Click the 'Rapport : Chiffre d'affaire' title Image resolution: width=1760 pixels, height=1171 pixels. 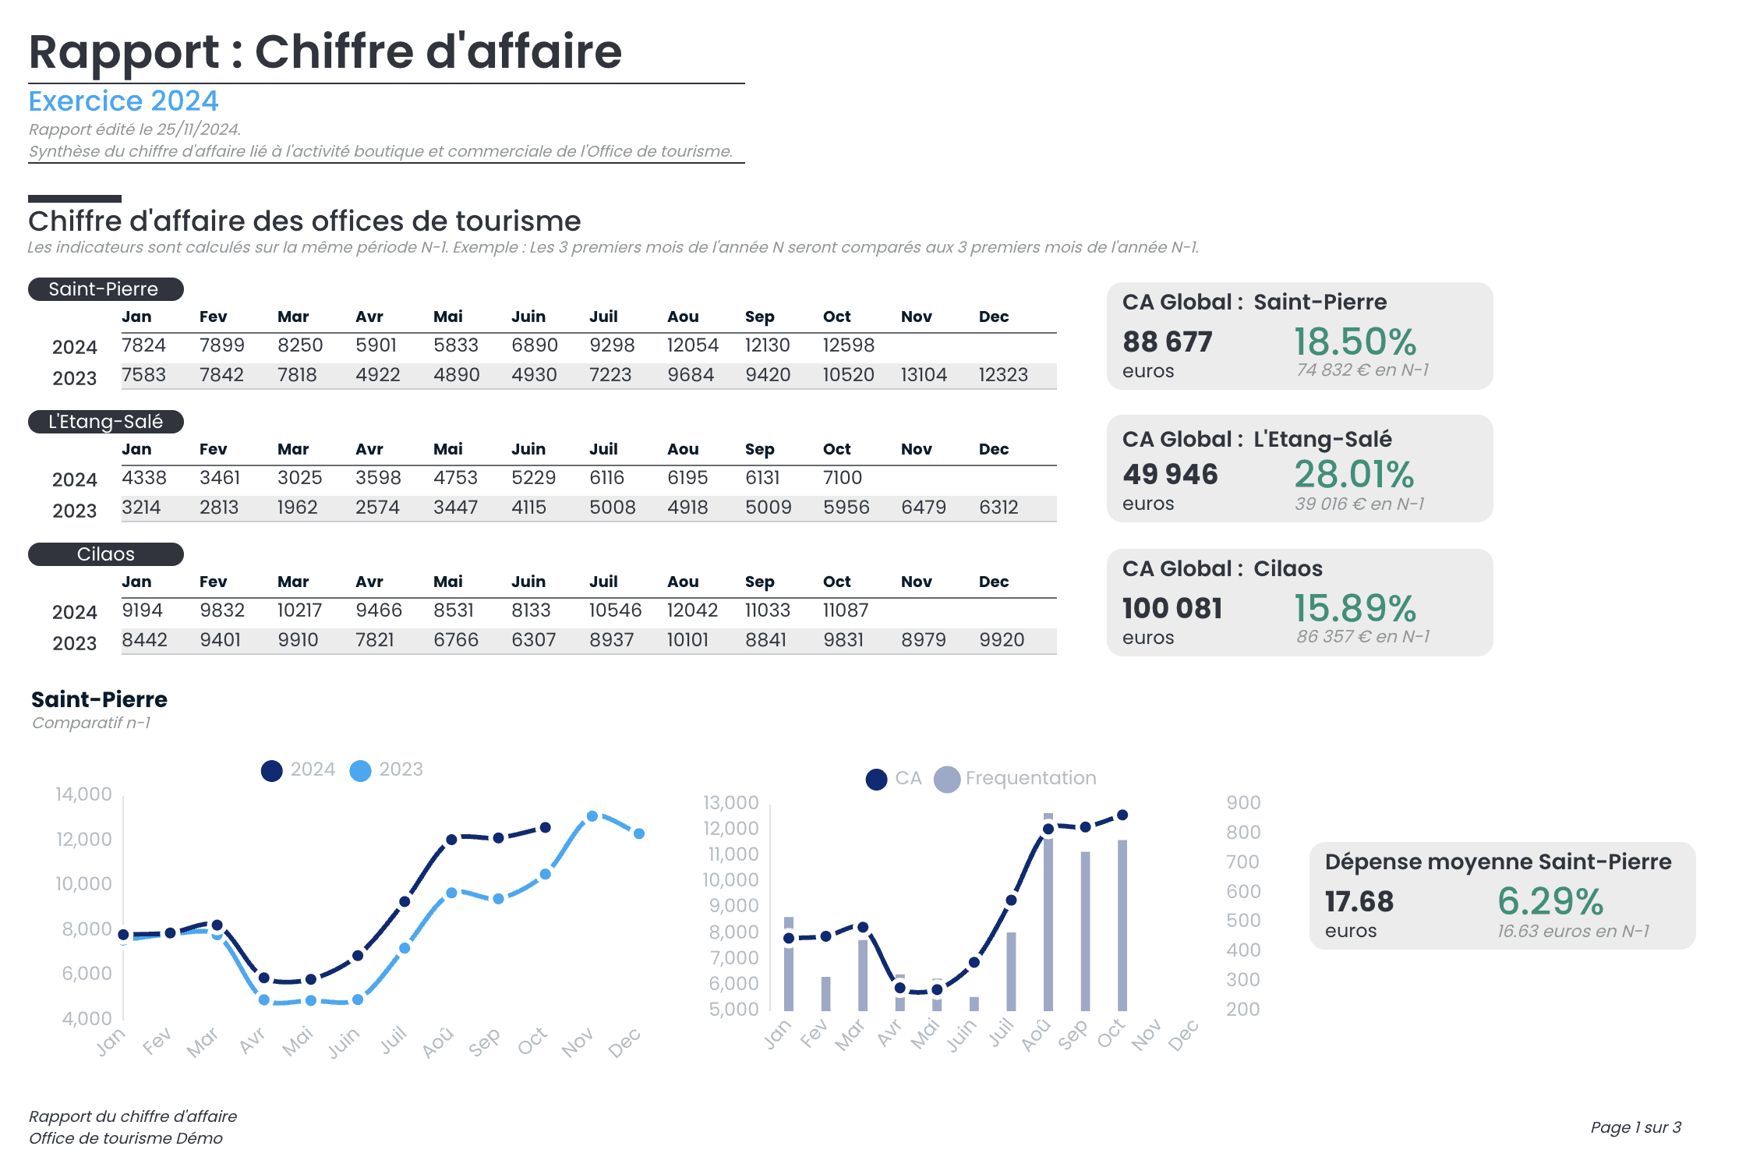pyautogui.click(x=325, y=51)
